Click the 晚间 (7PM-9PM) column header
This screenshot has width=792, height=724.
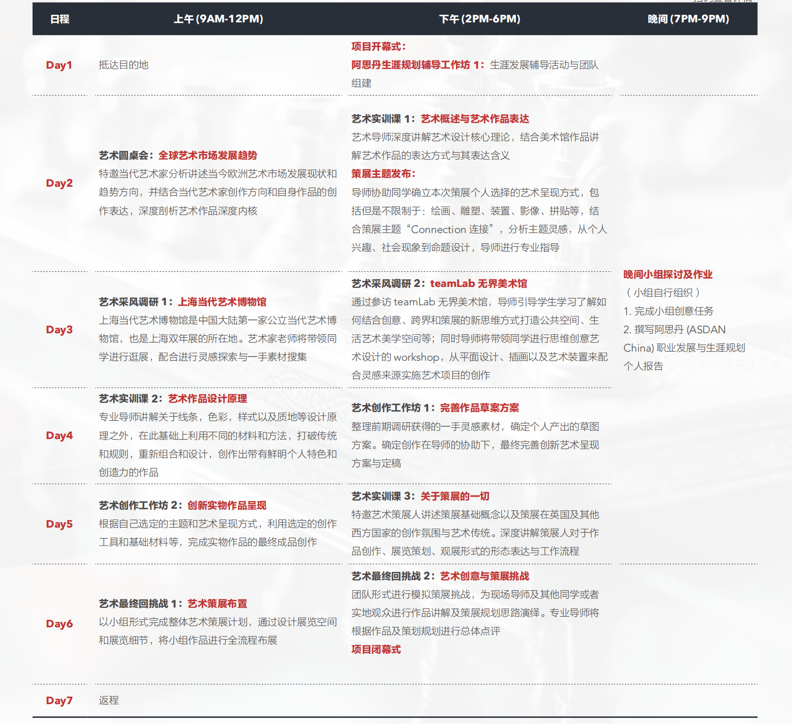click(688, 19)
